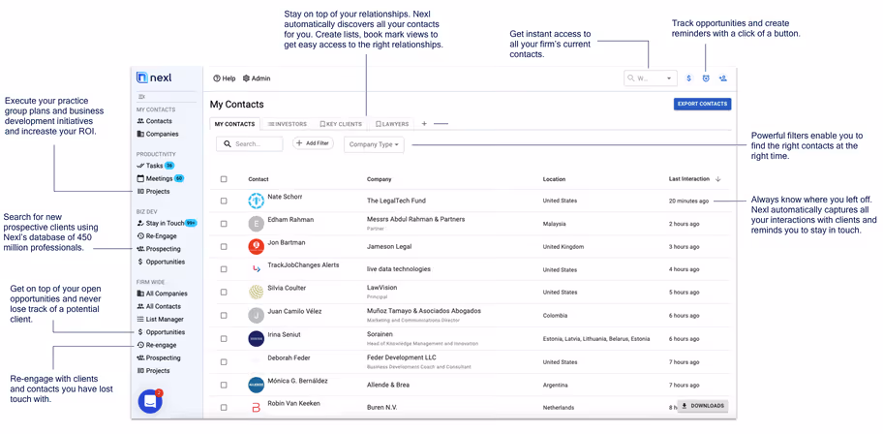Open Deborah Feder contact name
The height and width of the screenshot is (434, 883).
pos(289,357)
